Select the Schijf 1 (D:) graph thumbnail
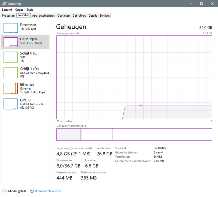 click(11, 73)
